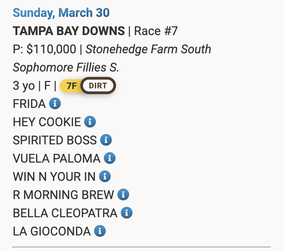Click horse name FRIDA
The image size is (284, 251).
point(29,104)
